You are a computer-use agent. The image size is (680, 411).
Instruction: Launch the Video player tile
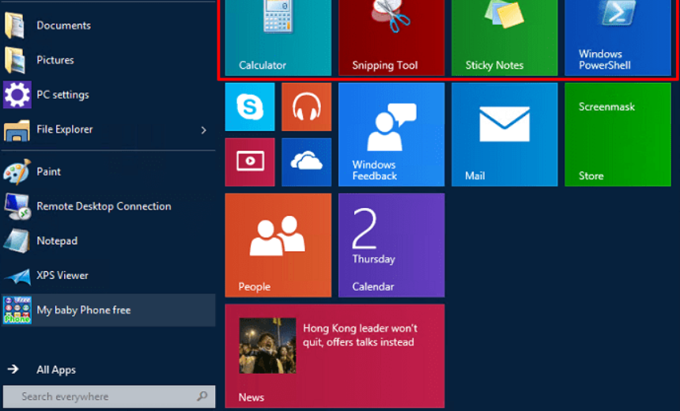[x=250, y=162]
